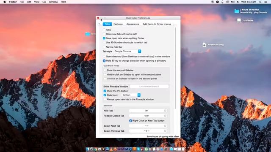
Task: Click Save hours of typing with aText link
Action: tap(163, 136)
